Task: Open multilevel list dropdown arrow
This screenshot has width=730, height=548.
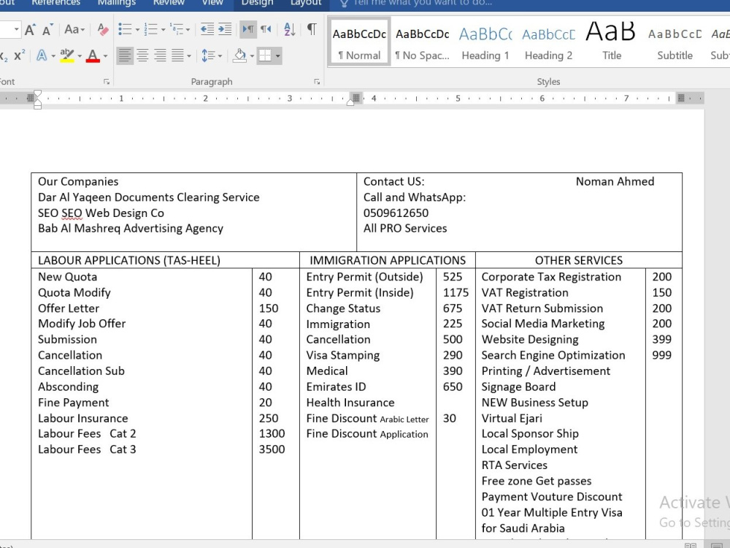Action: [x=188, y=30]
